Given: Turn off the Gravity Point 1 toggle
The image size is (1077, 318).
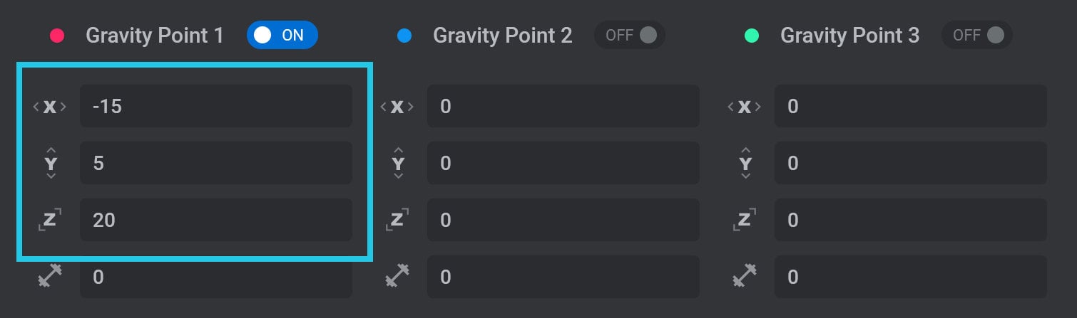Looking at the screenshot, I should (282, 35).
